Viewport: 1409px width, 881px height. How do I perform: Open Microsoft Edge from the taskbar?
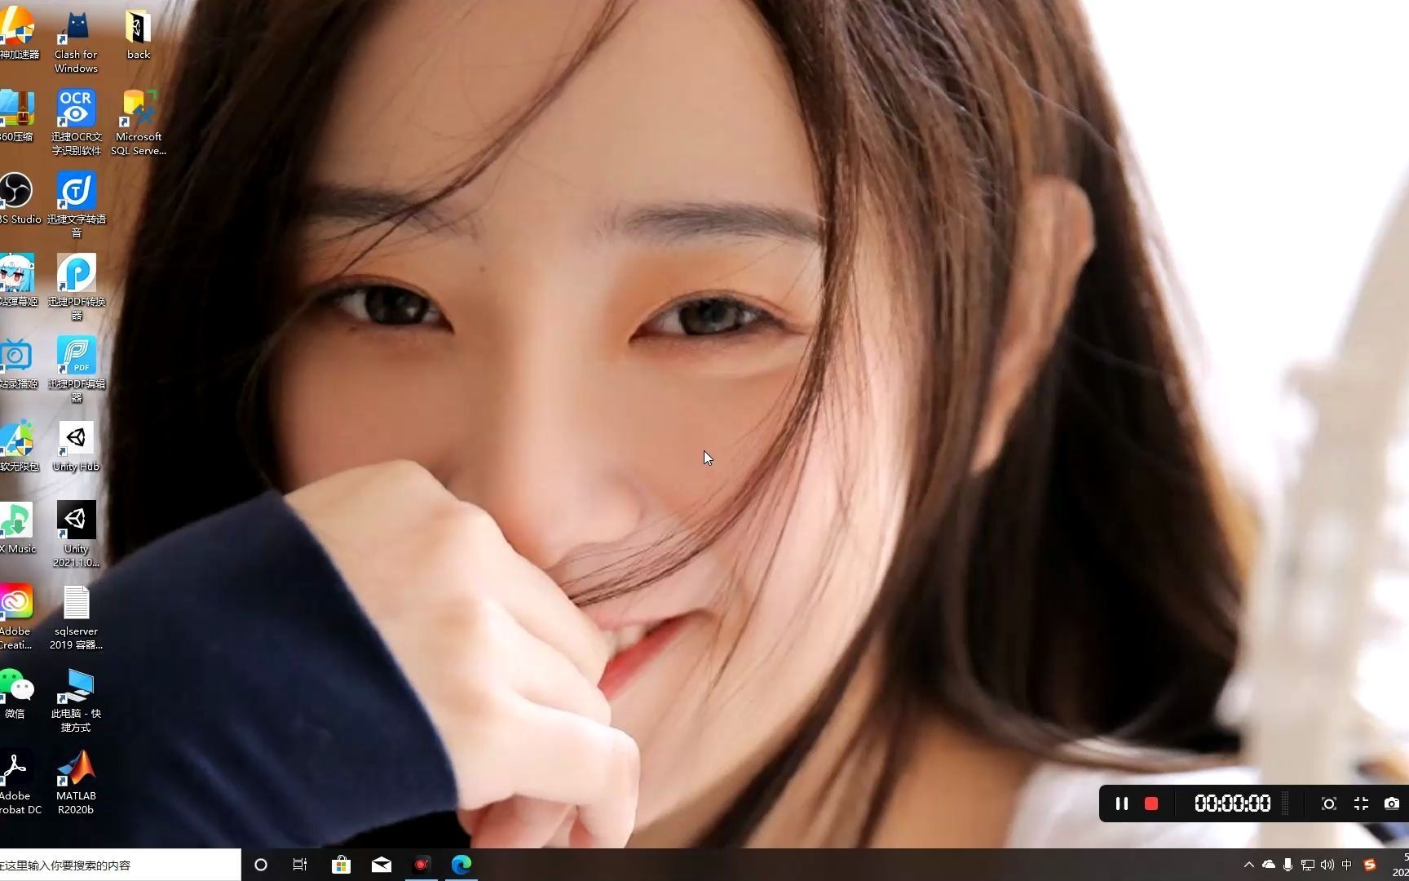click(x=462, y=865)
